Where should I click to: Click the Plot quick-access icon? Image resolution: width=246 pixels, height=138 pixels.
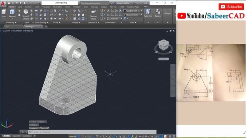coord(25,3)
